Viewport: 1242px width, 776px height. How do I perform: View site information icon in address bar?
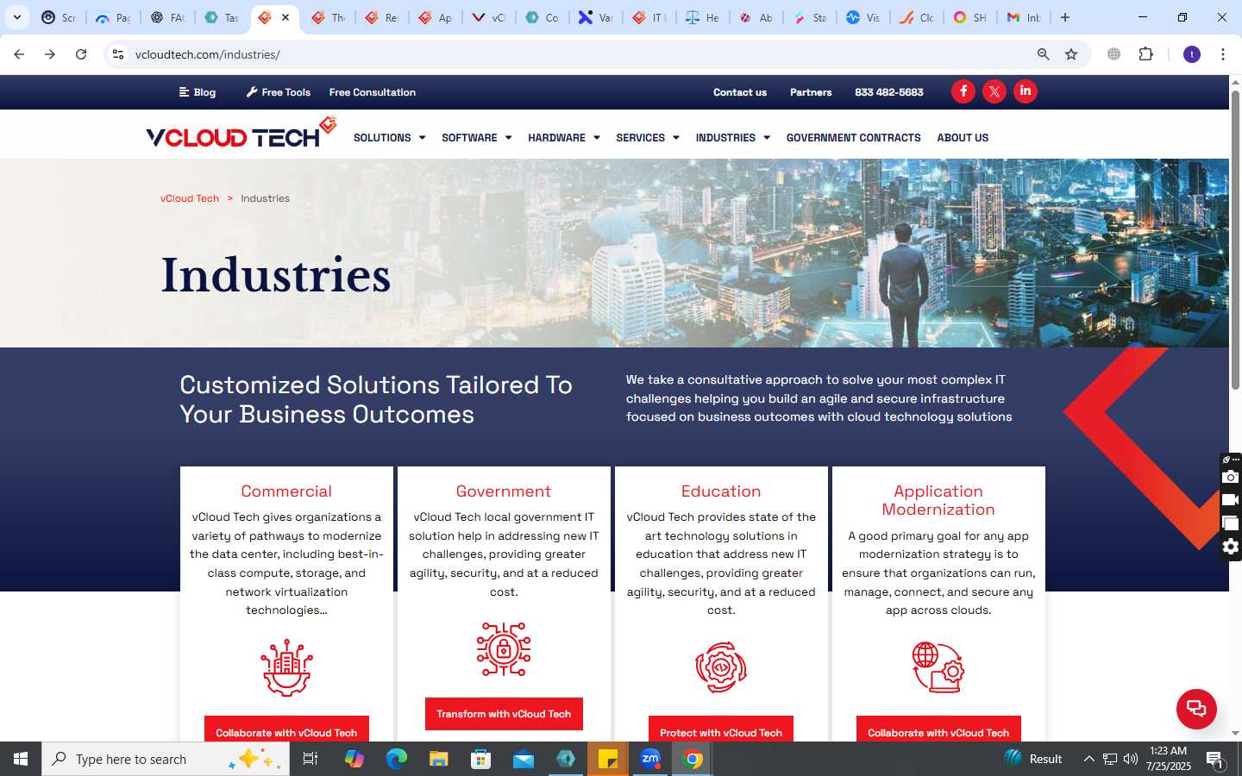(118, 54)
